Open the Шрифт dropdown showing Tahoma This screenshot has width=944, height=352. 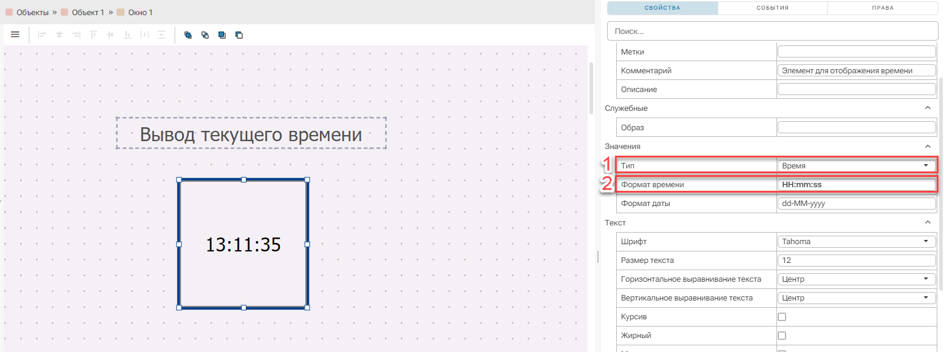click(x=857, y=242)
